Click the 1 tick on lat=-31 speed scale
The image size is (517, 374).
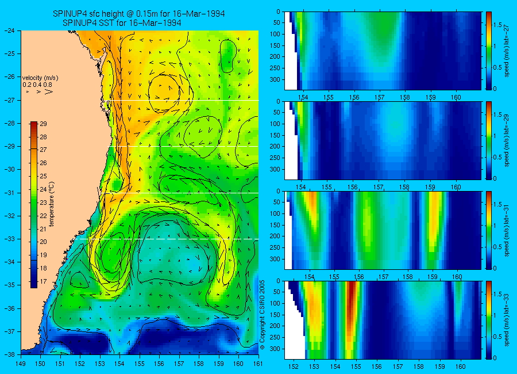495,226
